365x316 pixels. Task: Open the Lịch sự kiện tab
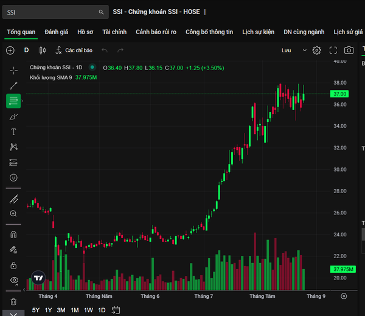258,32
